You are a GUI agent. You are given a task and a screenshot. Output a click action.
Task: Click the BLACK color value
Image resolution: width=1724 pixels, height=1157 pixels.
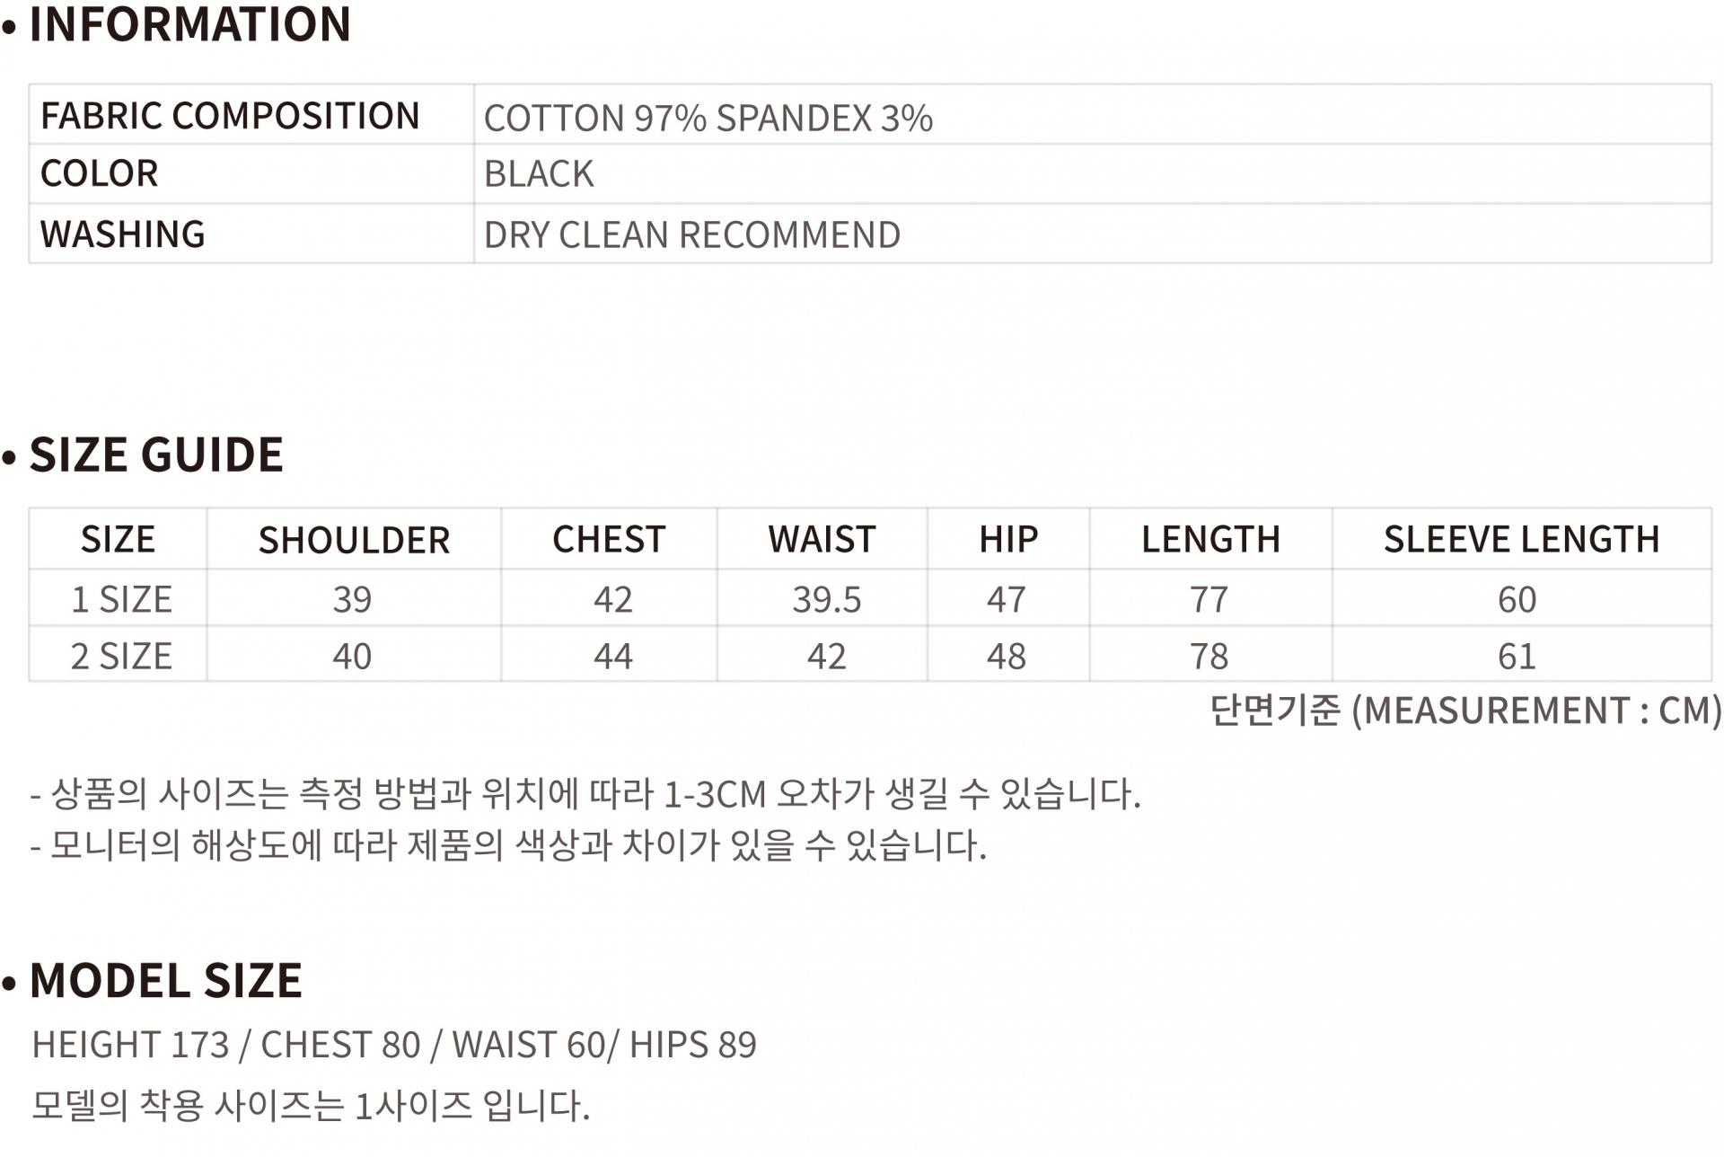coord(539,173)
